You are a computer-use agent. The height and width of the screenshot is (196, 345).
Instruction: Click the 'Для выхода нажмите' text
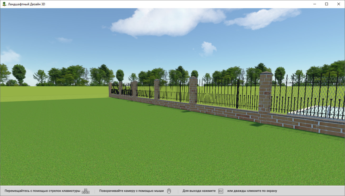coord(199,191)
